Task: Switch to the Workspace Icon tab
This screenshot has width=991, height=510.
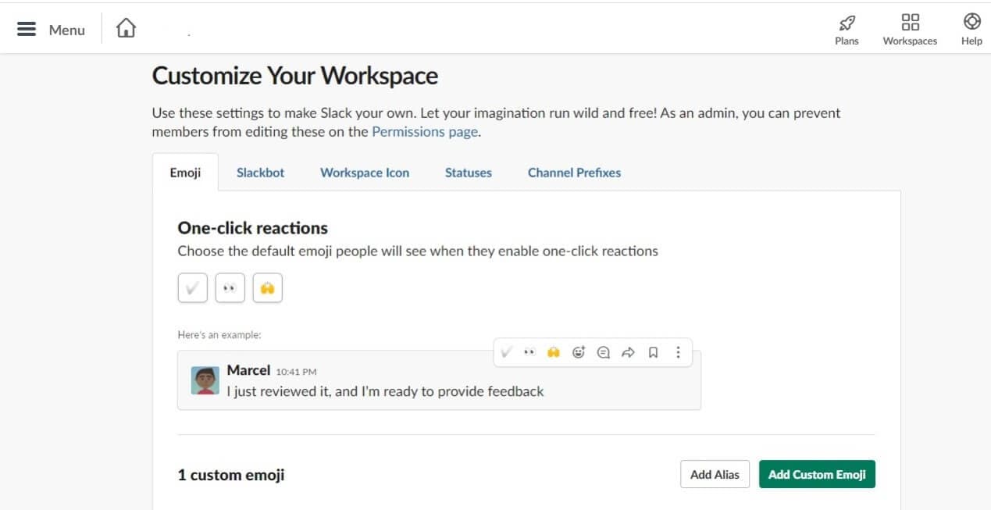Action: 365,173
